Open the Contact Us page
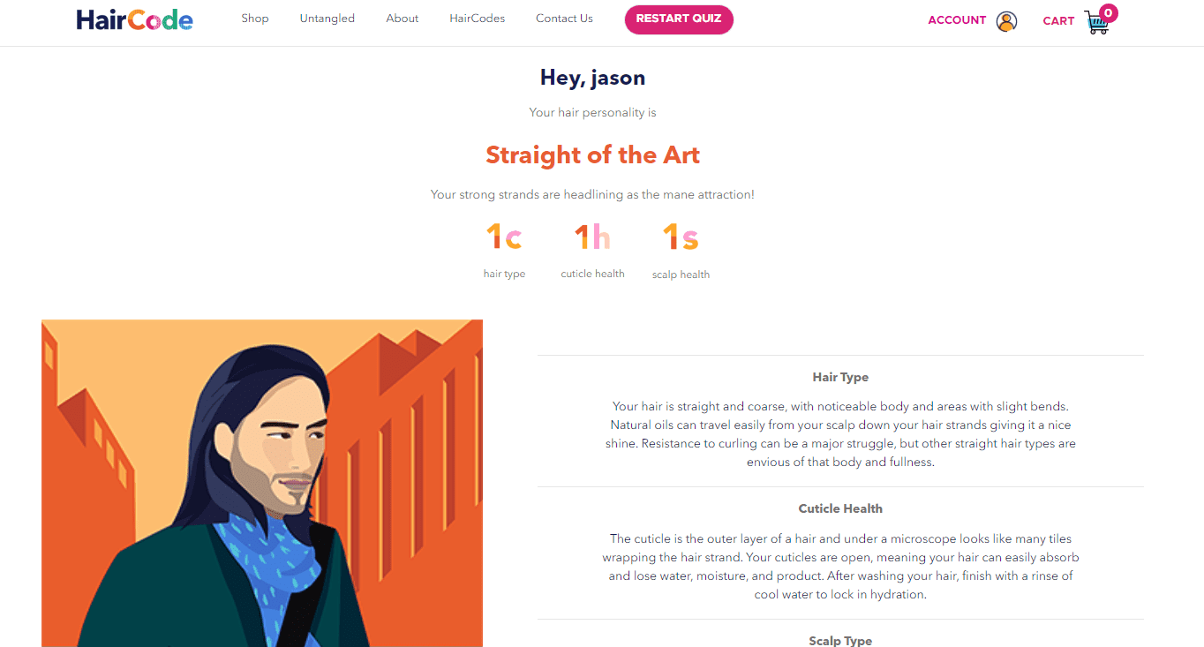 564,19
